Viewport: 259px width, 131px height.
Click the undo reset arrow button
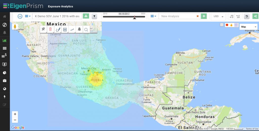(x=247, y=16)
